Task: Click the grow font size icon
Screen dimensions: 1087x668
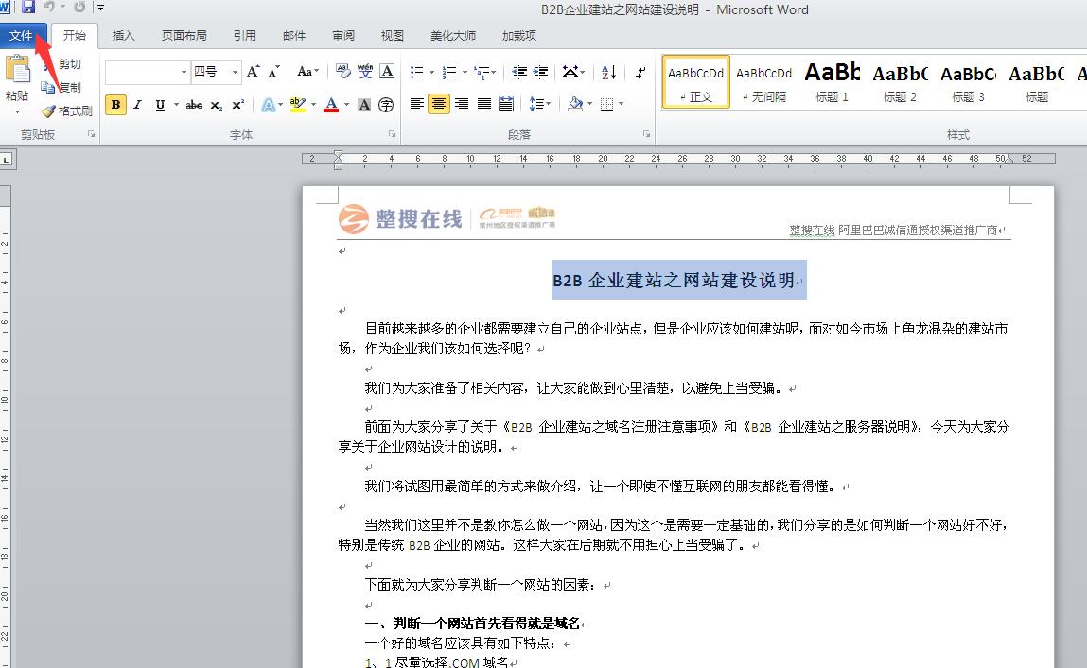Action: [253, 72]
